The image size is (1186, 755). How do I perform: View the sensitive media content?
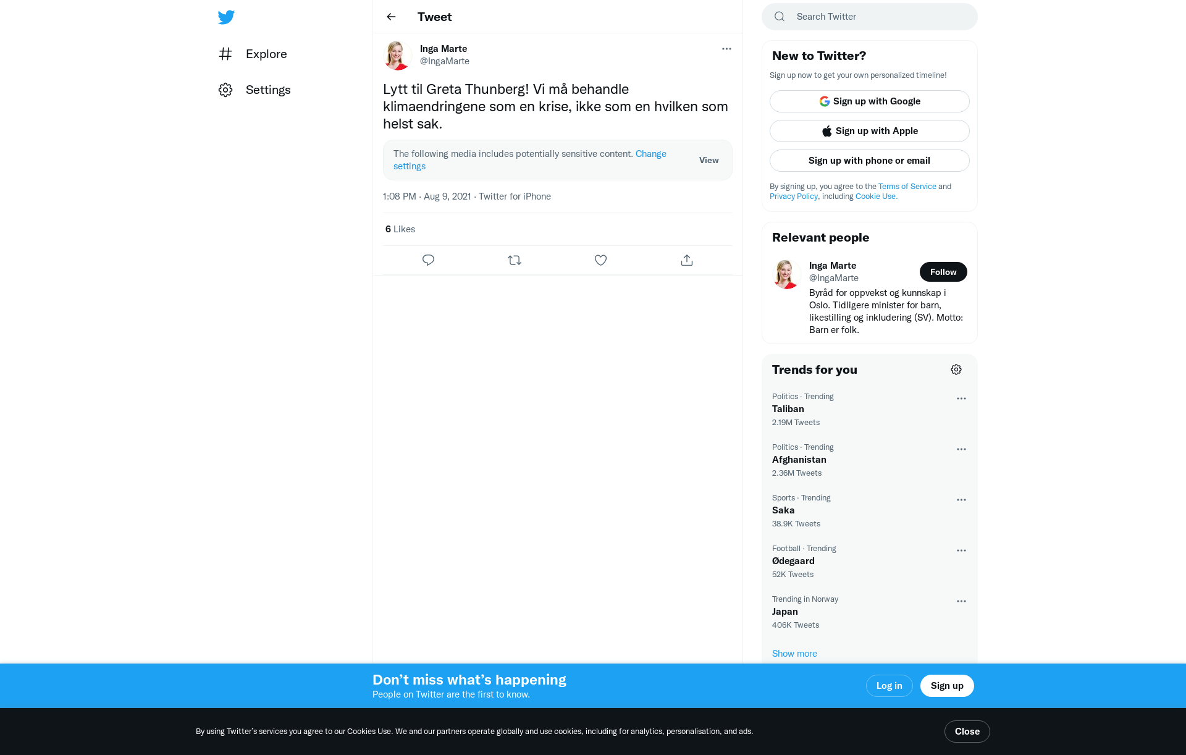click(x=709, y=160)
